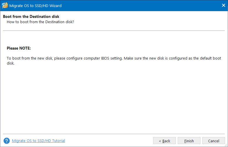The height and width of the screenshot is (147, 228).
Task: Go back using the Back button
Action: coord(164,141)
